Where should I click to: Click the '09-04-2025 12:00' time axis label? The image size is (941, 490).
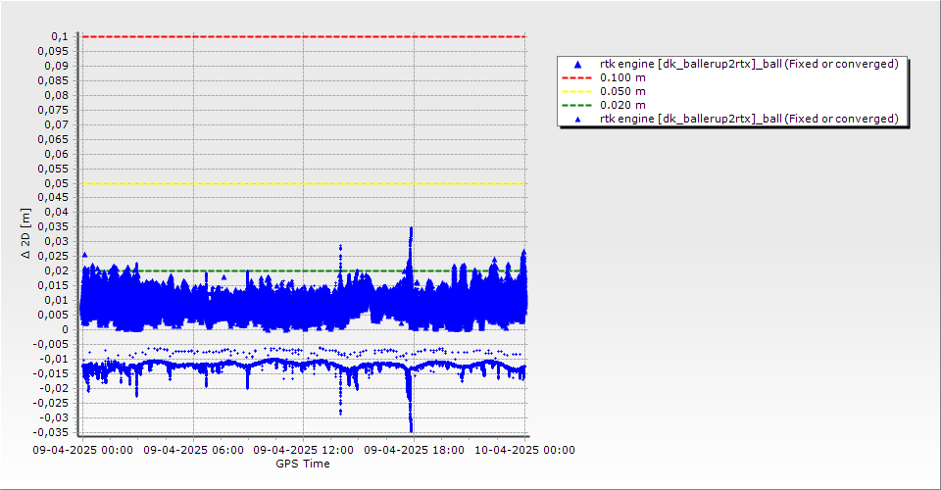coord(304,450)
